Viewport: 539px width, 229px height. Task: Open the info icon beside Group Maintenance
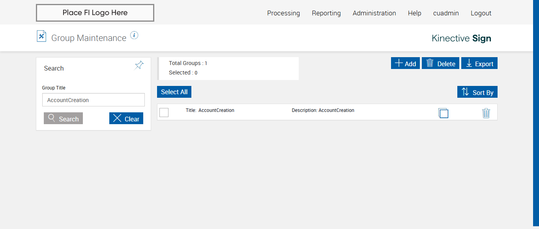[x=134, y=35]
